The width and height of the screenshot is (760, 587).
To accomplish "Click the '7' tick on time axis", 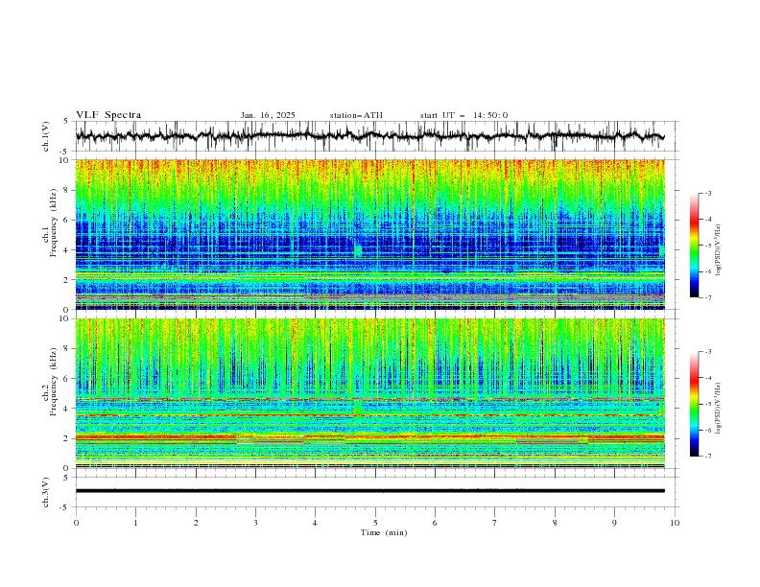I will (495, 523).
